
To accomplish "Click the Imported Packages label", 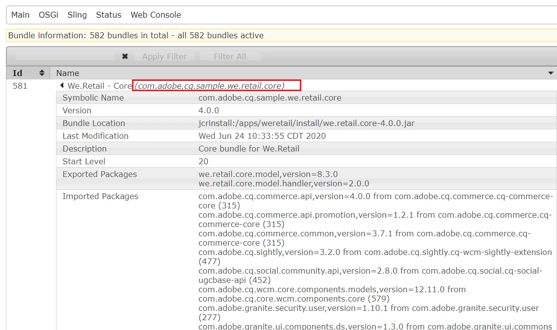I will [100, 196].
